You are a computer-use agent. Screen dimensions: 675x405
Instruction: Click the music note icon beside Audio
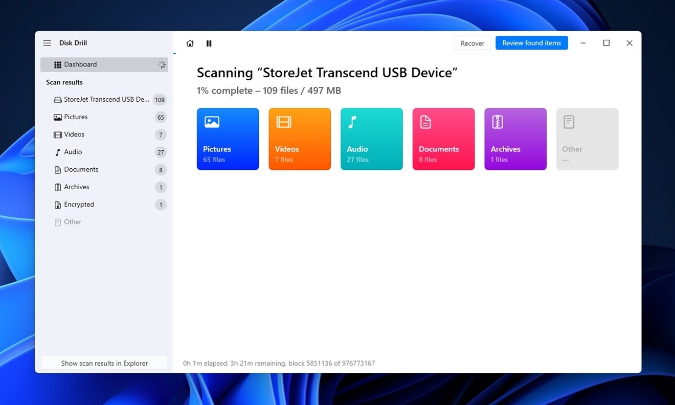pos(58,152)
